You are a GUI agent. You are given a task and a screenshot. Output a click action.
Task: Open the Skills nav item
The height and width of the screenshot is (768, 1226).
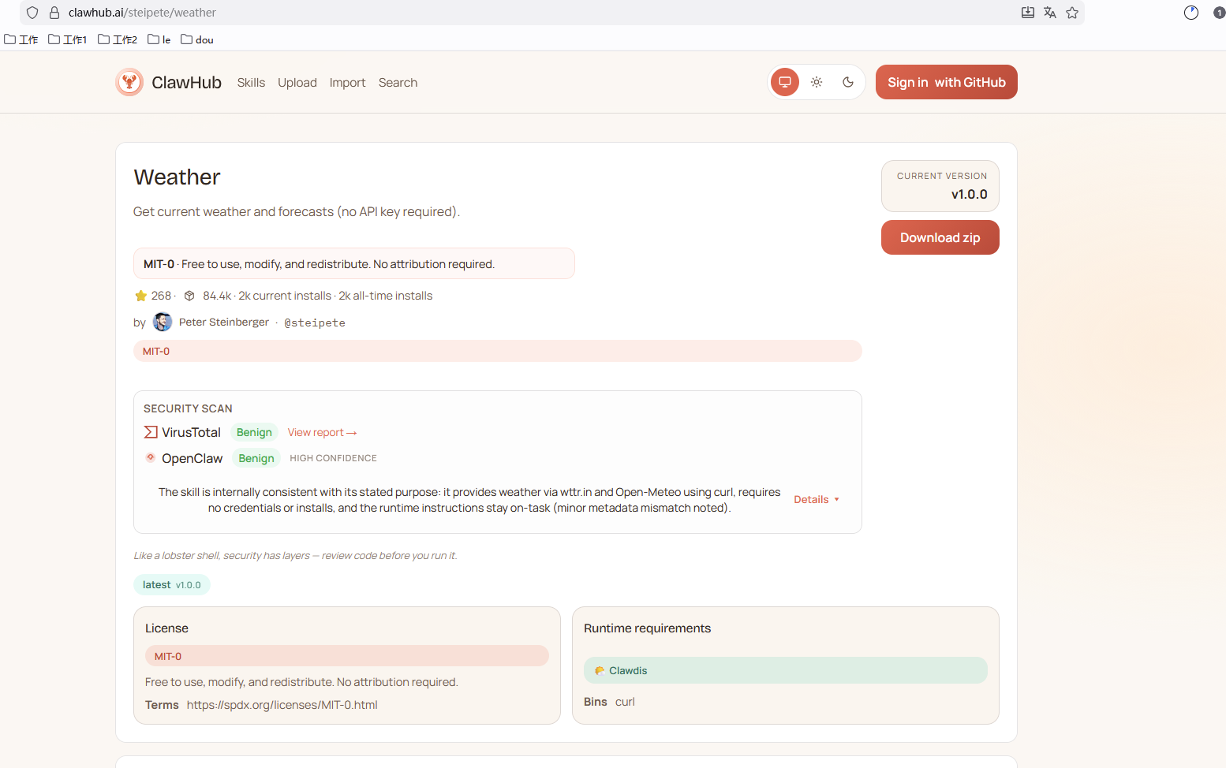[x=251, y=83]
